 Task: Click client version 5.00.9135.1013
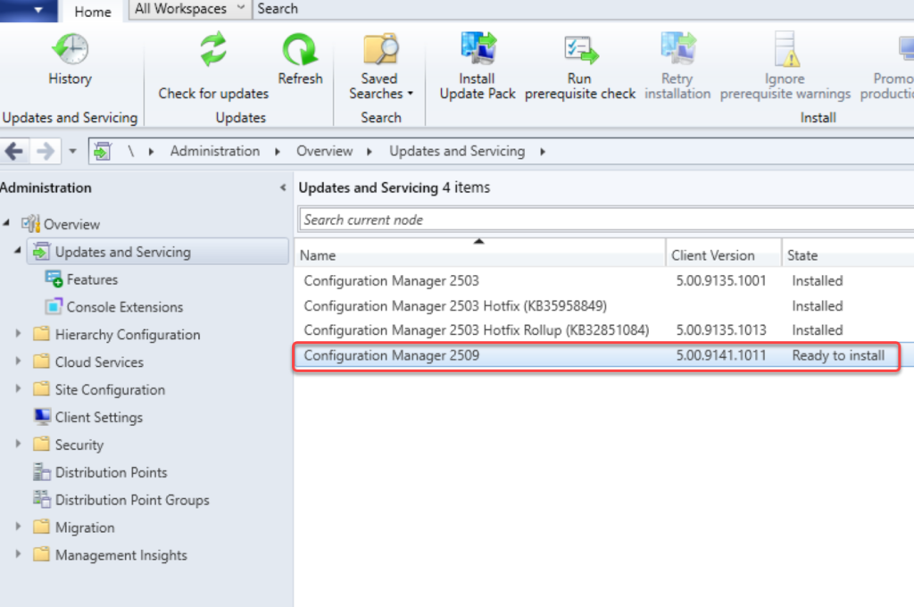[x=721, y=330]
